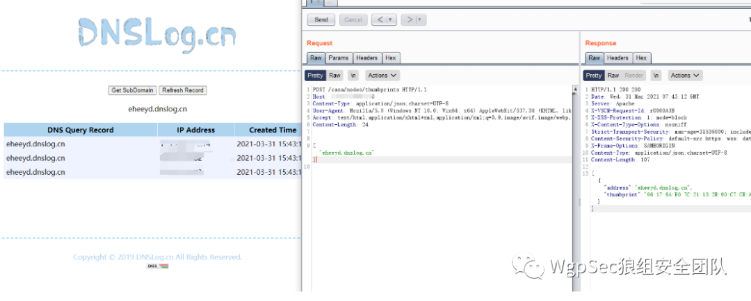Click the Content-Length: 107 response line
Viewport: 751px width, 301px height.
(x=620, y=160)
